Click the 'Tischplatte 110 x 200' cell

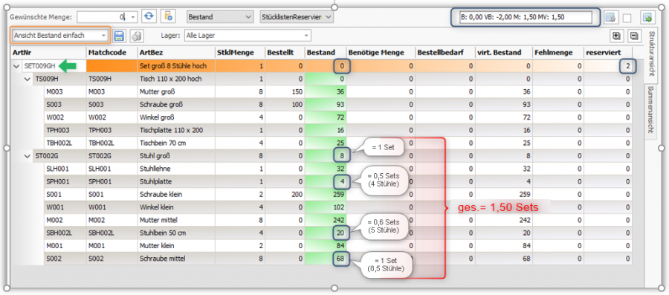tap(176, 130)
